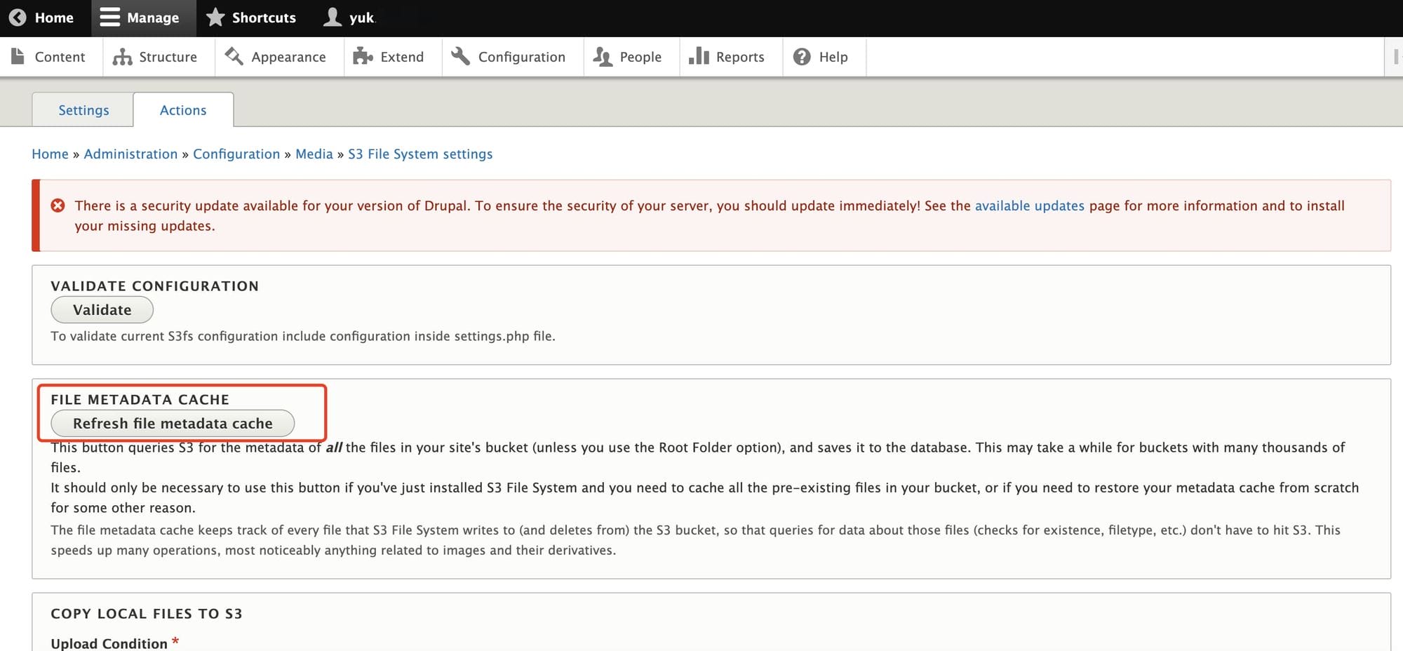Click the Validate button
Viewport: 1403px width, 651px height.
102,309
